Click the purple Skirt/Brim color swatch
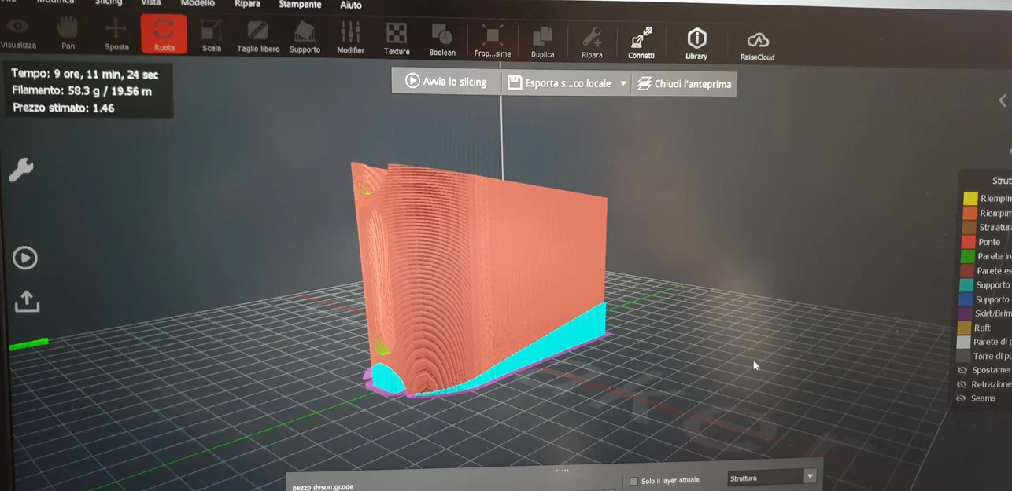 tap(965, 313)
